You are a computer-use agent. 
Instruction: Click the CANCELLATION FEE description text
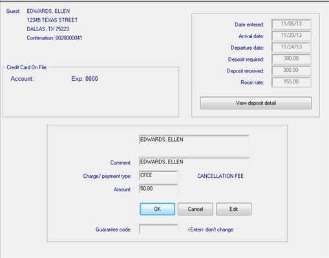[x=220, y=176]
